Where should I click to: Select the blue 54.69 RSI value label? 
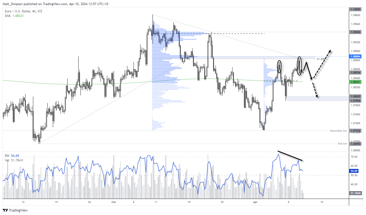[354, 171]
